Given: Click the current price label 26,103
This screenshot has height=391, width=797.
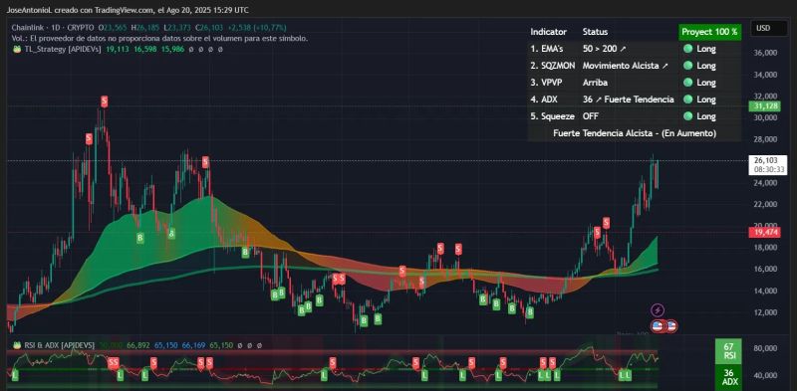Looking at the screenshot, I should tap(767, 160).
